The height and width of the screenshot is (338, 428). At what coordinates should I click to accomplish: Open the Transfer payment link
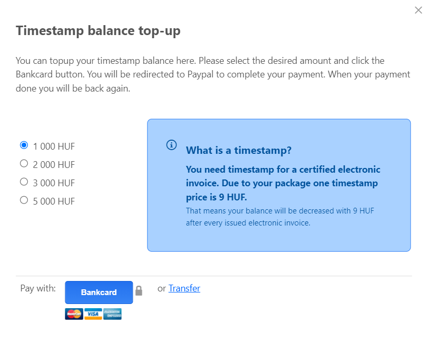(184, 288)
